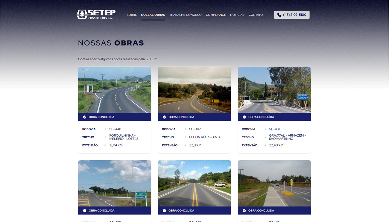Go to Trabalhe Conosco page
Screen dimensions: 389x222
185,15
